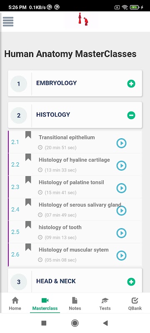Screen dimensions: 150x333
Task: Open the QBank tab
Action: (x=135, y=304)
